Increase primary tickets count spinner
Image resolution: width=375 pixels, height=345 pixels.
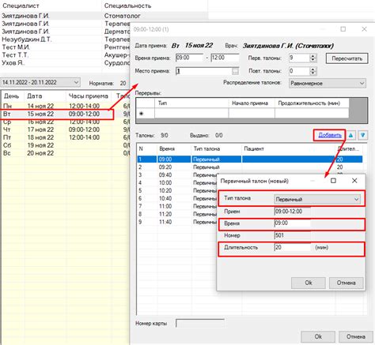(313, 56)
